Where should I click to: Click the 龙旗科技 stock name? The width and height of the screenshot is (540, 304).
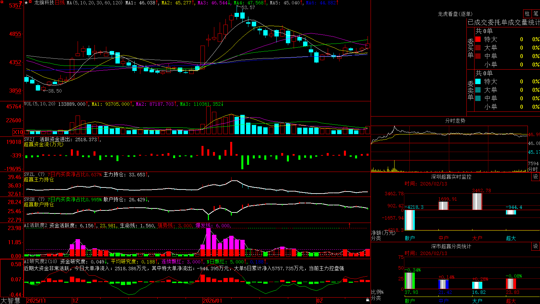click(x=44, y=3)
